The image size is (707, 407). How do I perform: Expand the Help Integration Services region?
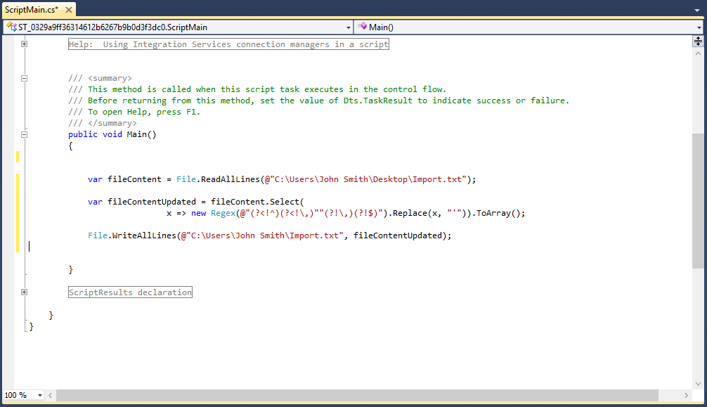tap(25, 44)
